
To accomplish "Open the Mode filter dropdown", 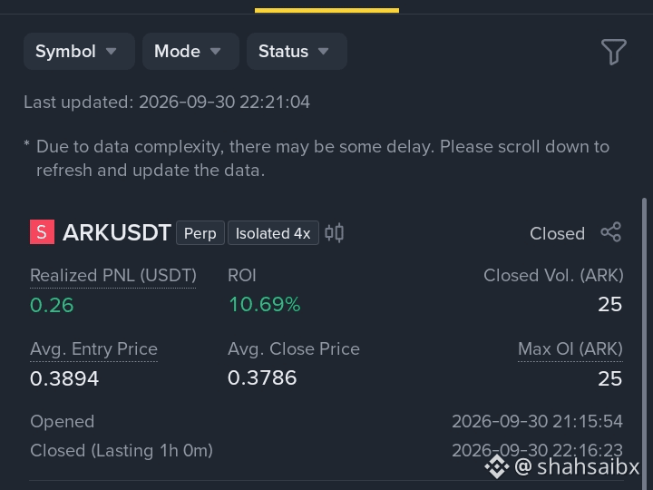I will click(x=190, y=51).
